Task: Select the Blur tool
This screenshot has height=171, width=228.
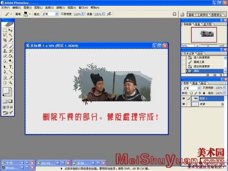Action: (5, 61)
